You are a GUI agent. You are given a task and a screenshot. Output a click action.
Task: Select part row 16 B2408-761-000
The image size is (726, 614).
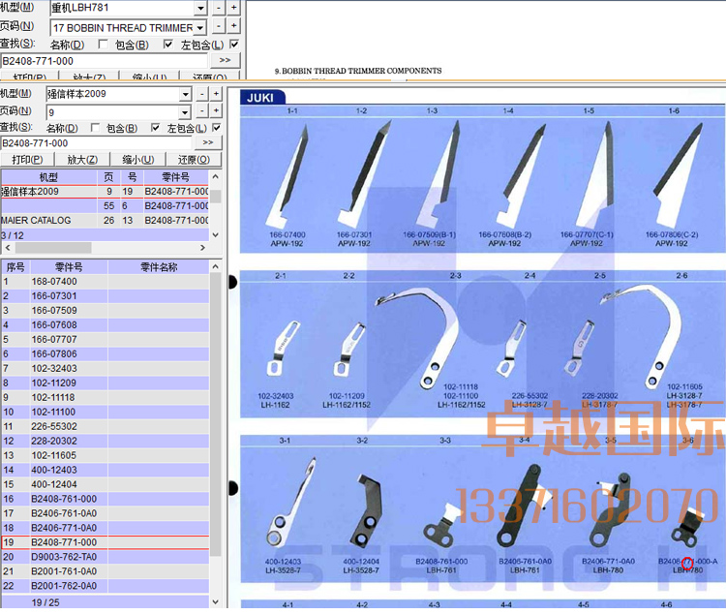tap(106, 499)
